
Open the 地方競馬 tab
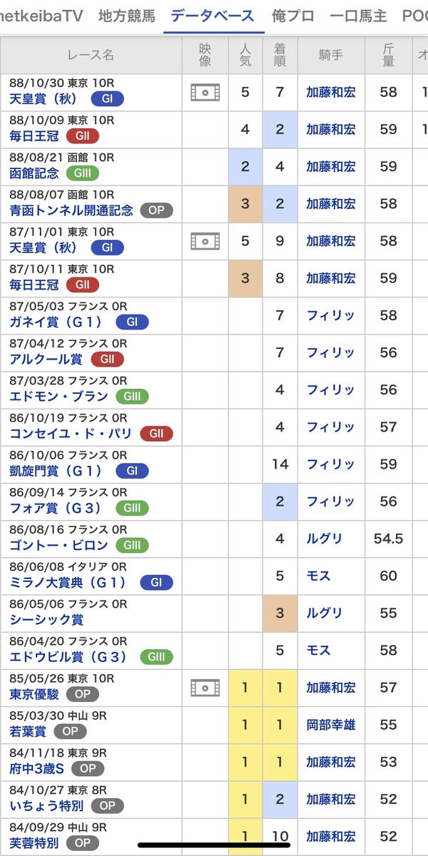(126, 16)
